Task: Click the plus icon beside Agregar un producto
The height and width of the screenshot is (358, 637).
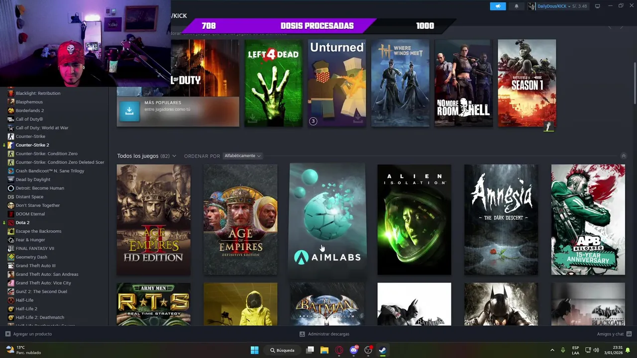Action: (x=7, y=334)
